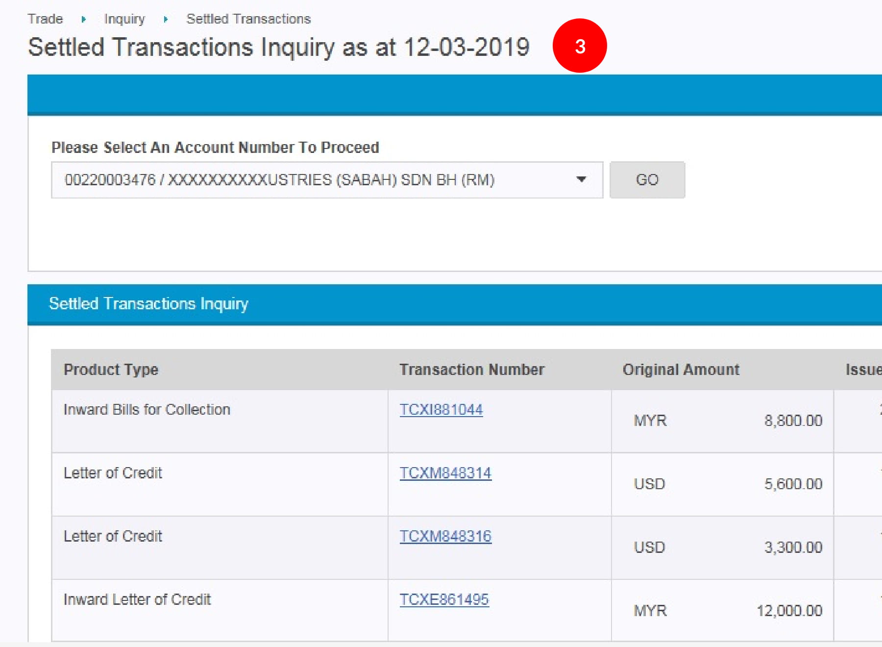This screenshot has width=882, height=647.
Task: Open transaction TCXE861495
Action: [x=444, y=599]
